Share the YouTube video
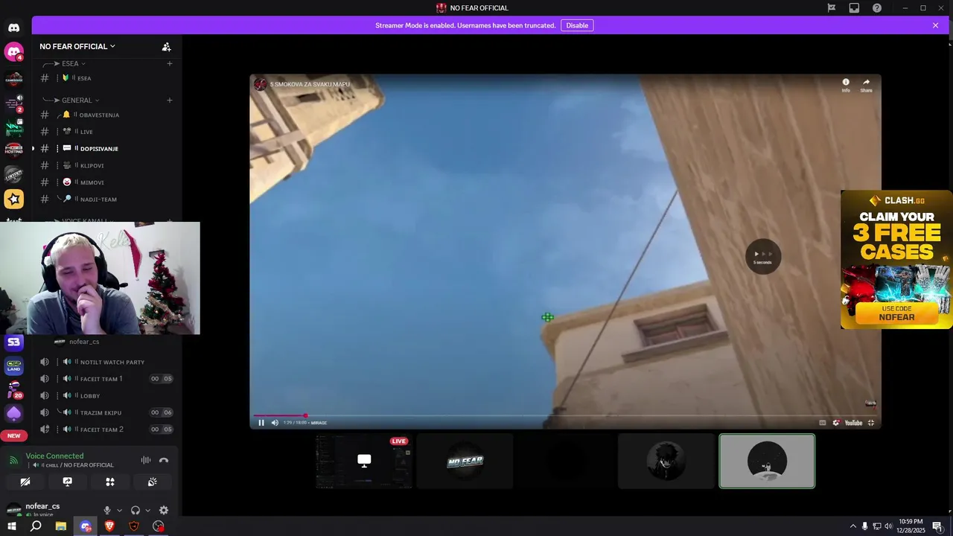953x536 pixels. coord(866,85)
